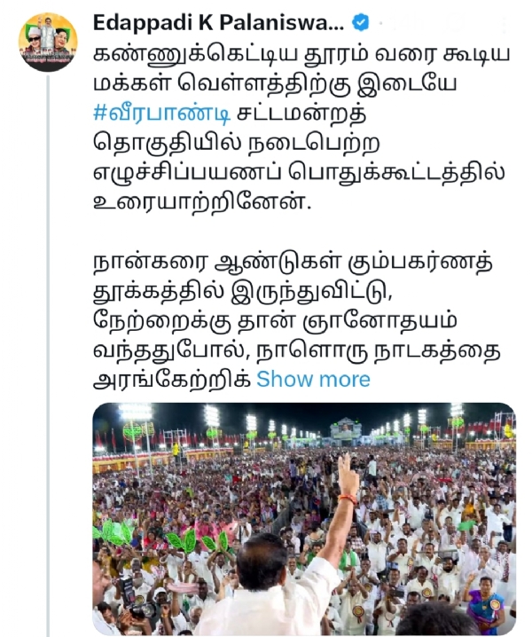Click the blue verified badge icon
The image size is (532, 637).
click(x=360, y=22)
